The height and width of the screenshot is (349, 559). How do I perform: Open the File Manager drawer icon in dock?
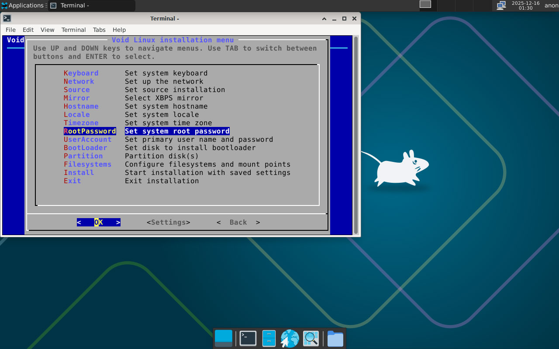tap(269, 339)
